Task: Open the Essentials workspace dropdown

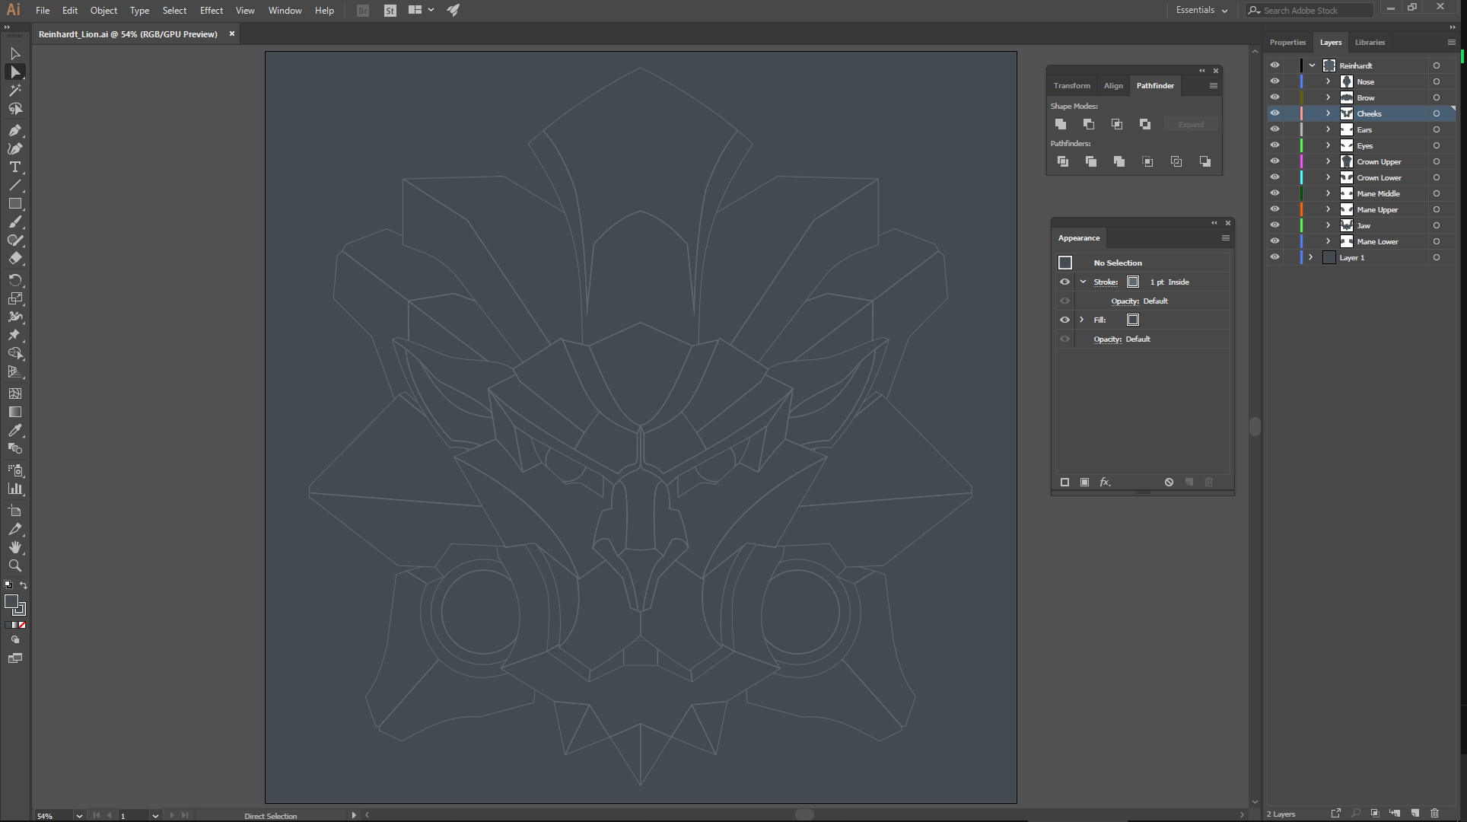Action: pos(1201,10)
